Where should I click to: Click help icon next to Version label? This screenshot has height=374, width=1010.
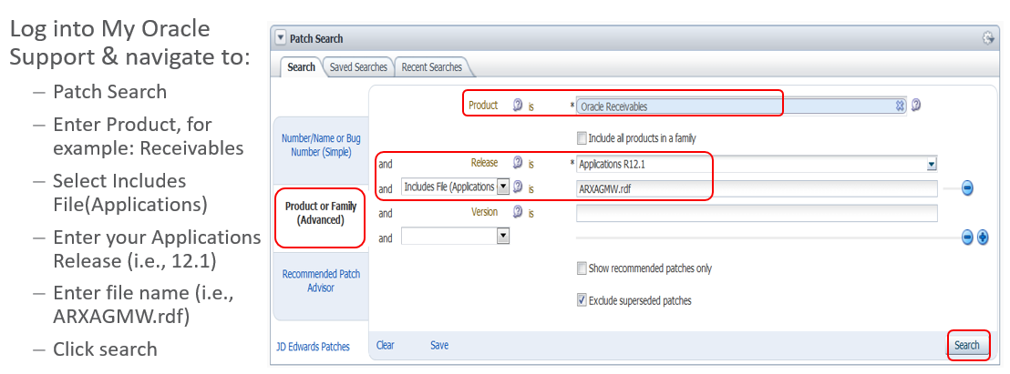(x=518, y=212)
